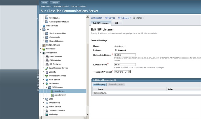Click the Configuration node icon
The height and width of the screenshot is (119, 201).
(x=44, y=53)
